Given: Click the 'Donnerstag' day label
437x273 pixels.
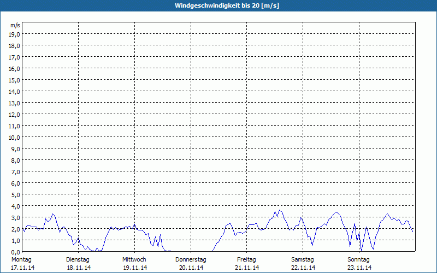Looking at the screenshot, I should point(191,260).
